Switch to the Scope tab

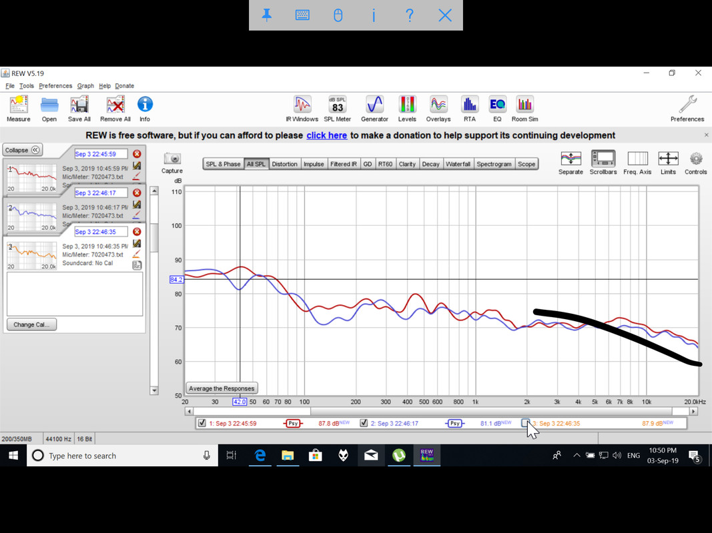coord(526,164)
